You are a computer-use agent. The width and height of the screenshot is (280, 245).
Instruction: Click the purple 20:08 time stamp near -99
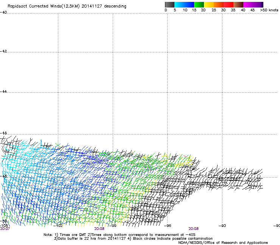click(x=99, y=229)
